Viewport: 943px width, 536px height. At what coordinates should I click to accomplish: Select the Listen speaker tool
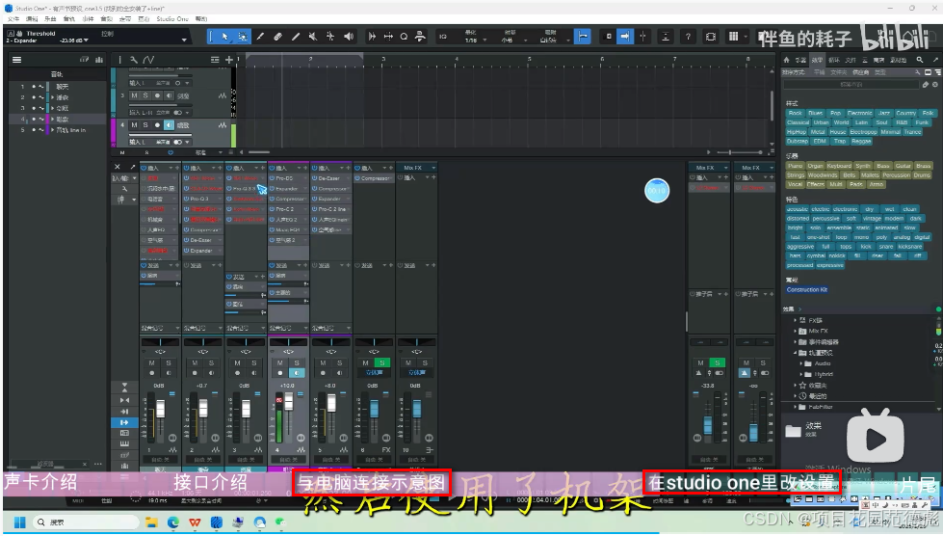click(349, 37)
